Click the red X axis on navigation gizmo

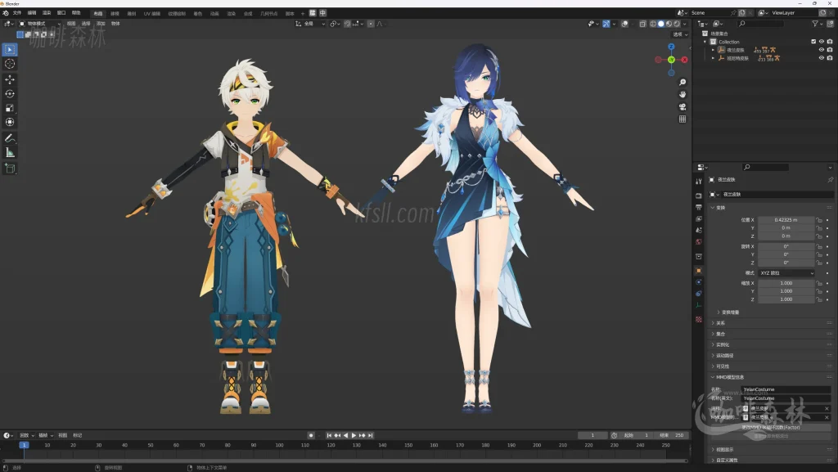click(x=685, y=60)
